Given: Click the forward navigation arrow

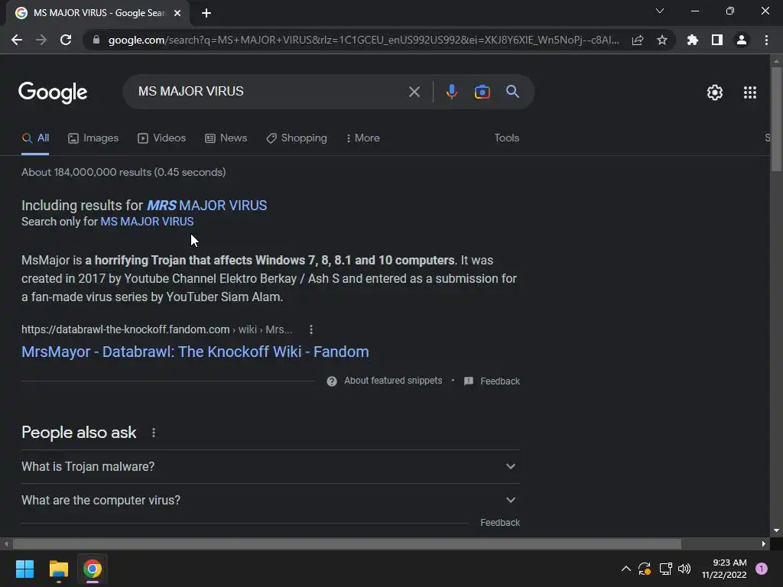Looking at the screenshot, I should point(41,40).
